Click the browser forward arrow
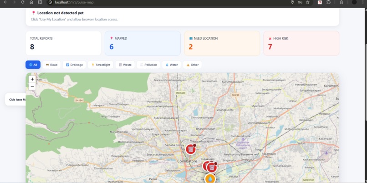Screen dimensions: 367x183 tap(14, 2)
